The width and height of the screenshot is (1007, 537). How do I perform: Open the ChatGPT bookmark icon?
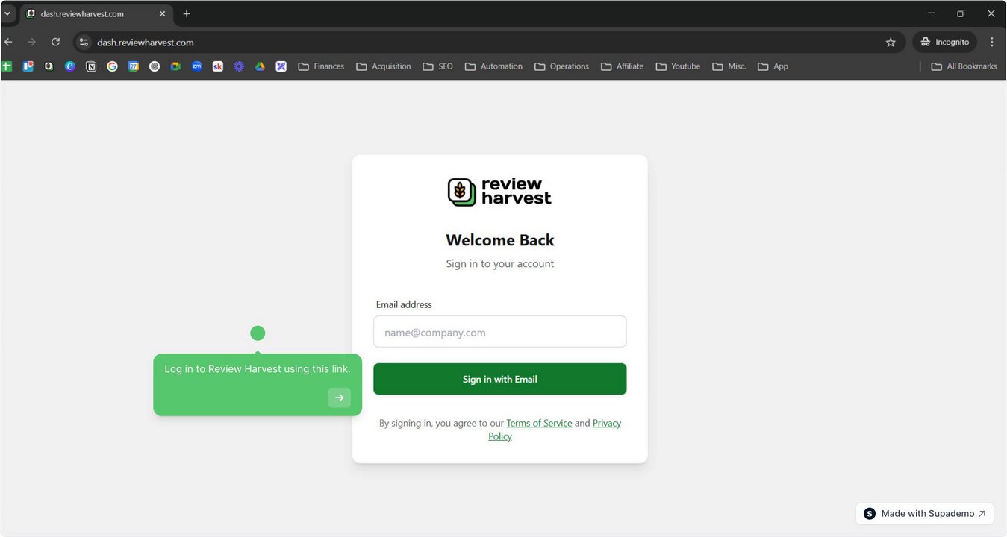(x=155, y=66)
